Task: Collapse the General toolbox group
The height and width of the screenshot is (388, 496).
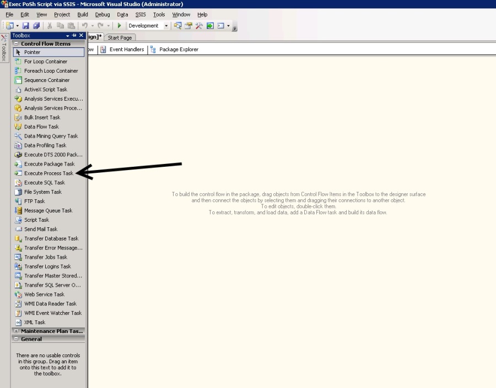Action: pos(16,338)
